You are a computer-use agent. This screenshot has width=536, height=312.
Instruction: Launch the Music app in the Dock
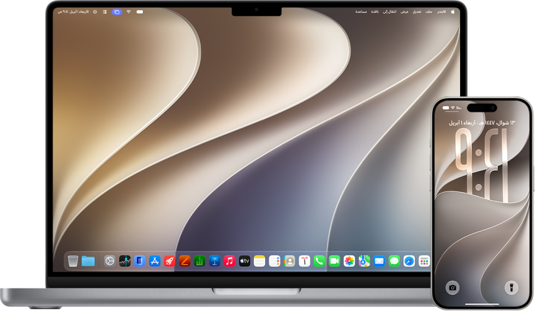pyautogui.click(x=230, y=261)
